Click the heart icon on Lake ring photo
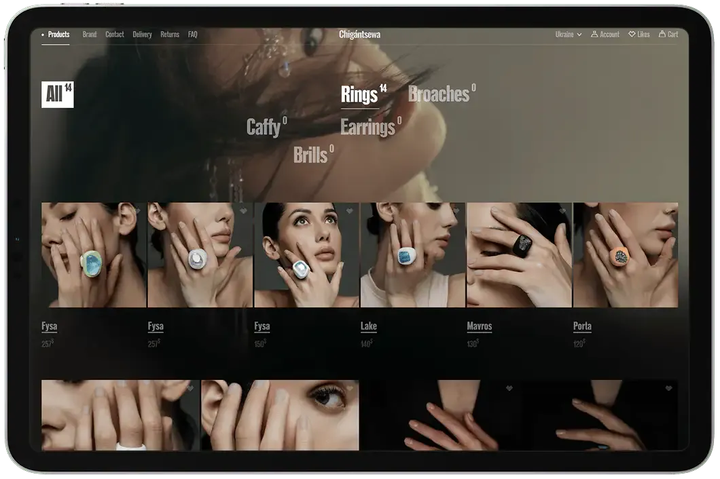This screenshot has height=479, width=720. pyautogui.click(x=456, y=211)
